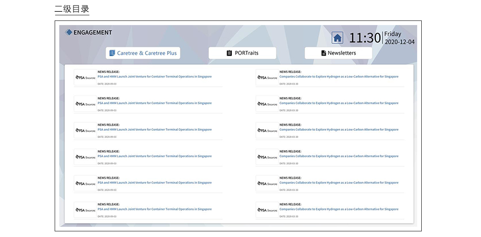Click the Friday 2020-12-04 date display

pyautogui.click(x=399, y=38)
